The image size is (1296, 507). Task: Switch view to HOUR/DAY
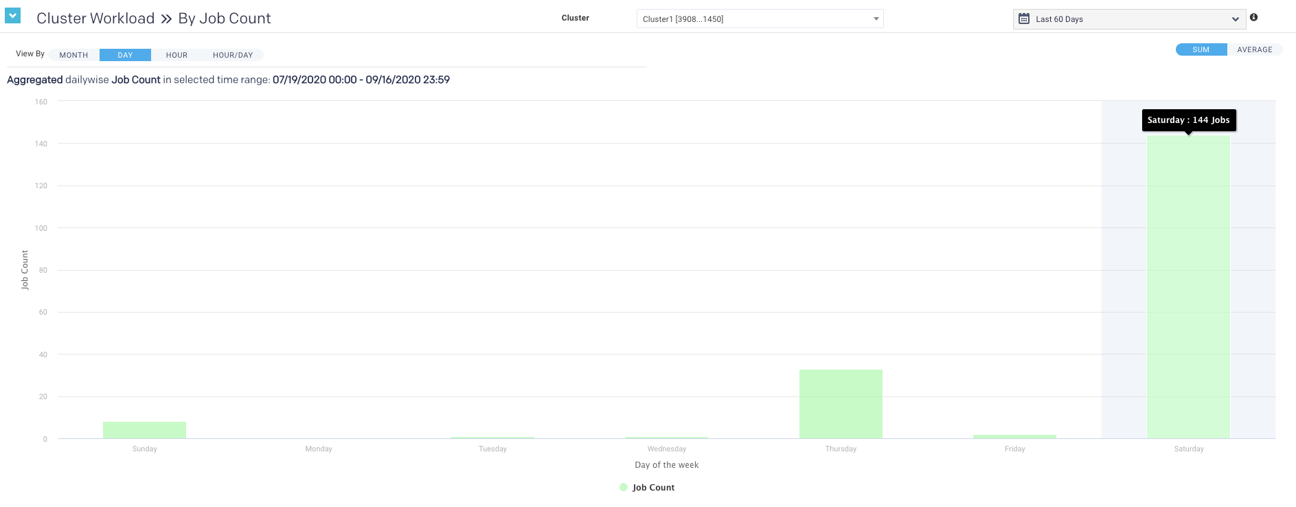[233, 55]
